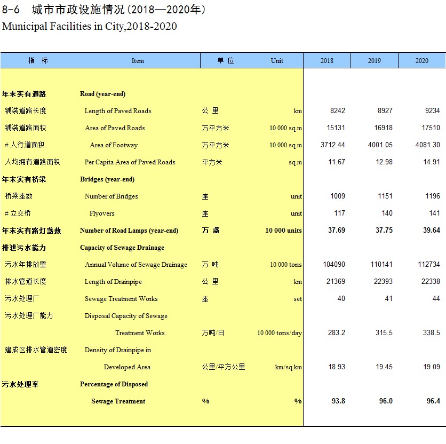
Task: Click 'Sewage Treatment Works' label
Action: (121, 299)
